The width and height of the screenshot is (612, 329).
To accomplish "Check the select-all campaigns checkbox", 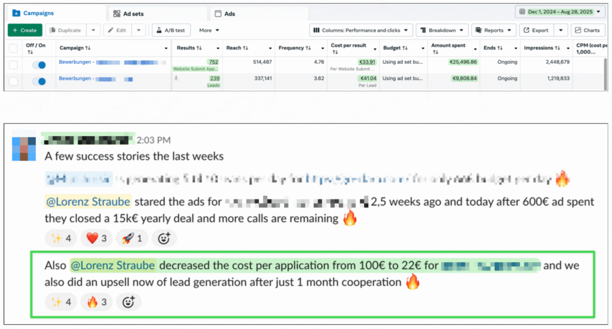I will (14, 48).
